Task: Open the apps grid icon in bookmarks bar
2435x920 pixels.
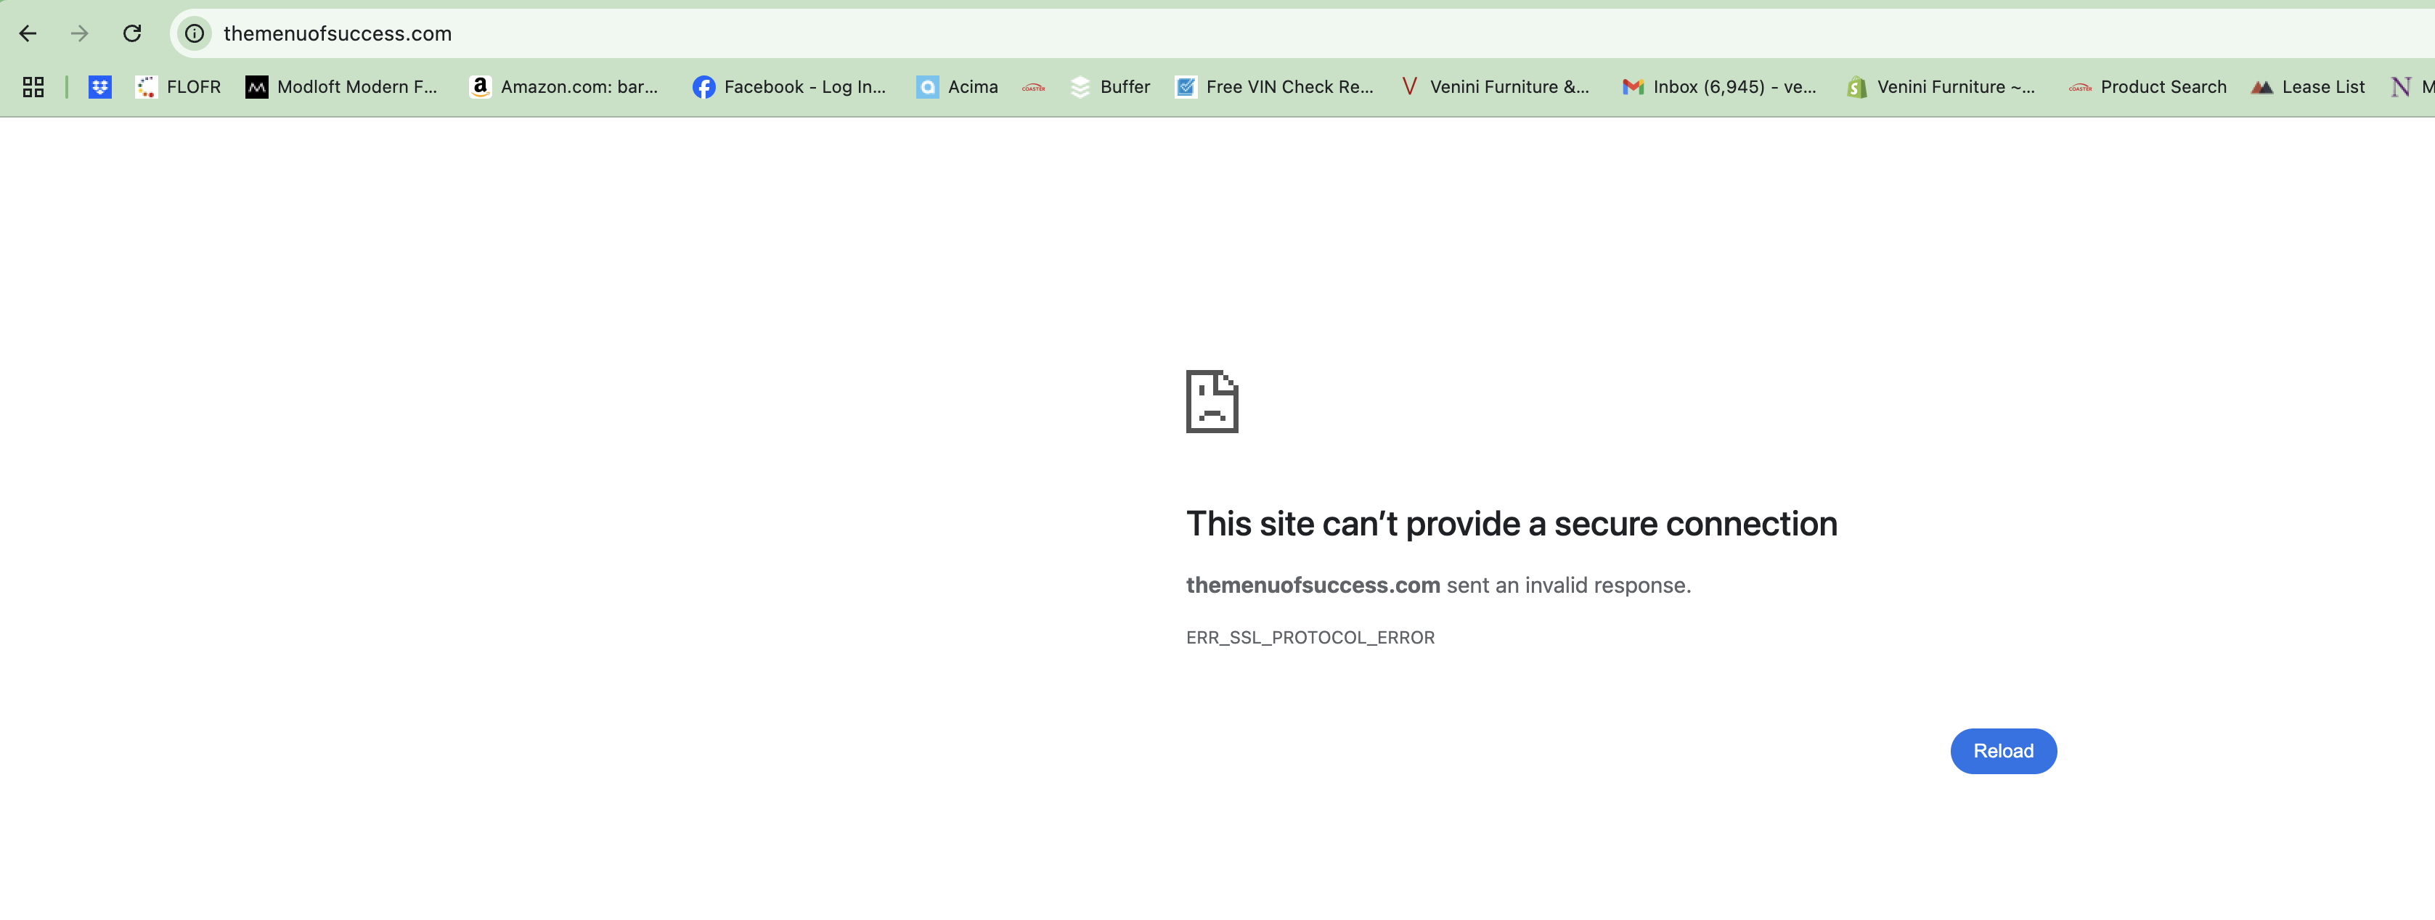Action: tap(33, 87)
